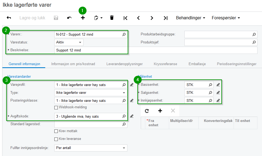Open the Kryssreferanse tab
This screenshot has width=262, height=156.
point(165,64)
